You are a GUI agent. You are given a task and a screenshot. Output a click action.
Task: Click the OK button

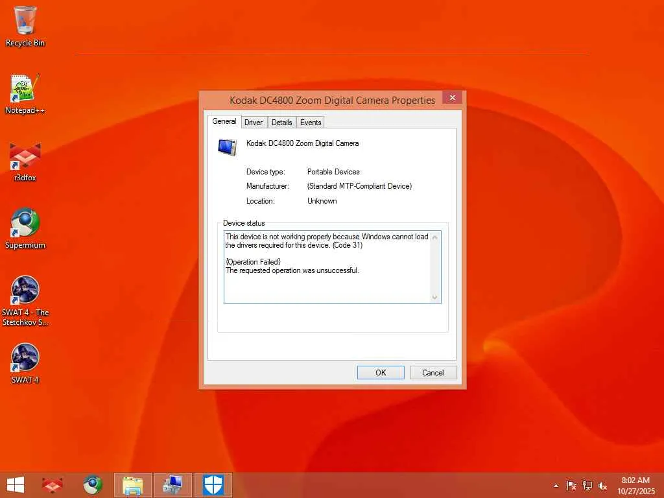point(381,373)
